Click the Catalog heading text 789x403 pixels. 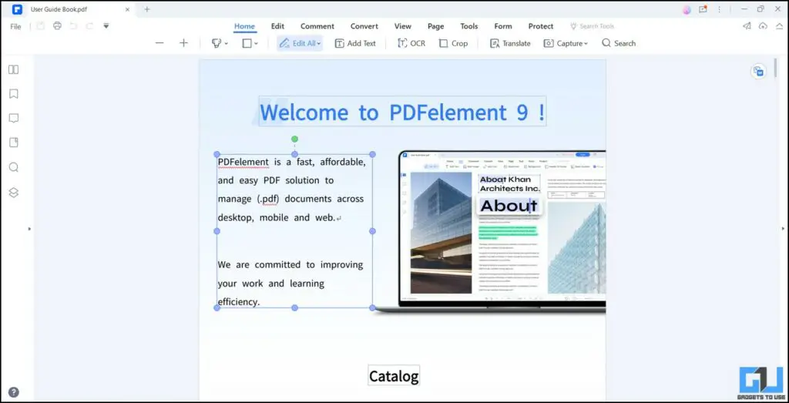click(394, 376)
